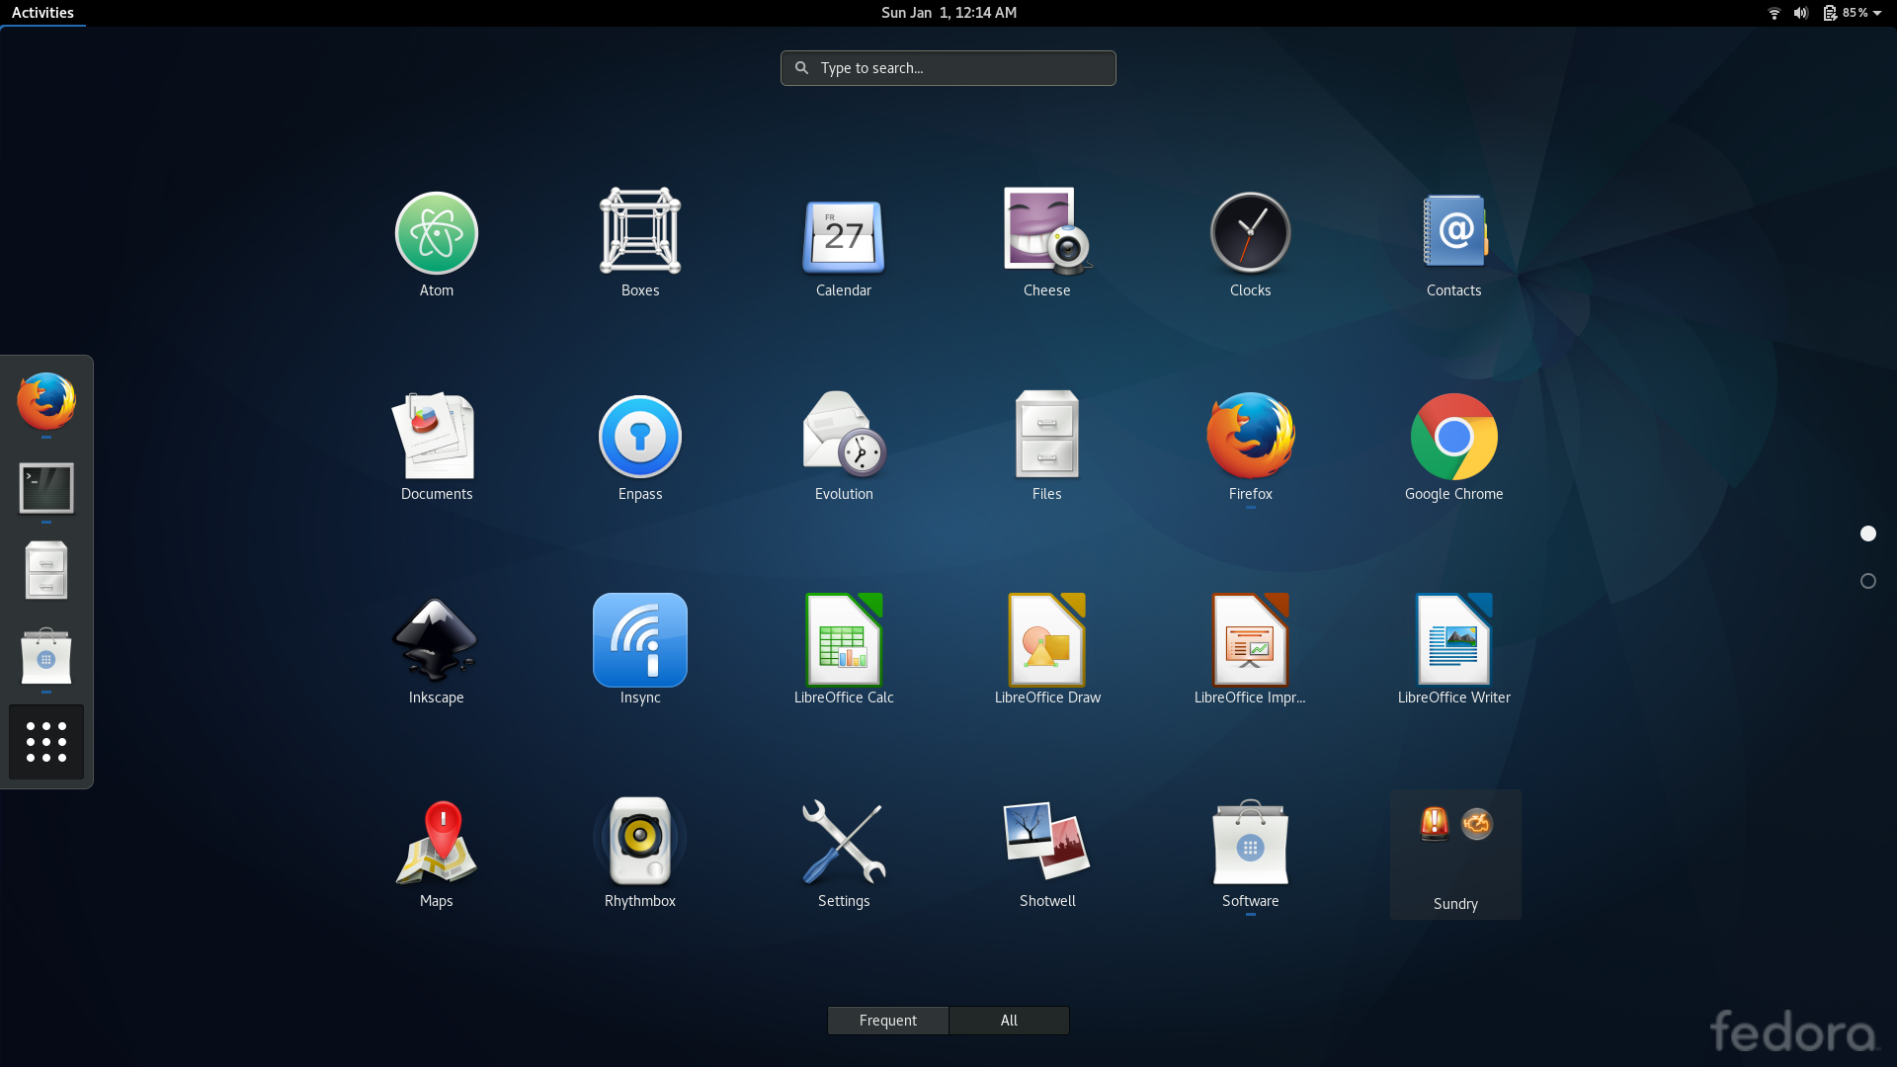The height and width of the screenshot is (1067, 1897).
Task: Switch to the All apps tab
Action: pyautogui.click(x=1009, y=1021)
